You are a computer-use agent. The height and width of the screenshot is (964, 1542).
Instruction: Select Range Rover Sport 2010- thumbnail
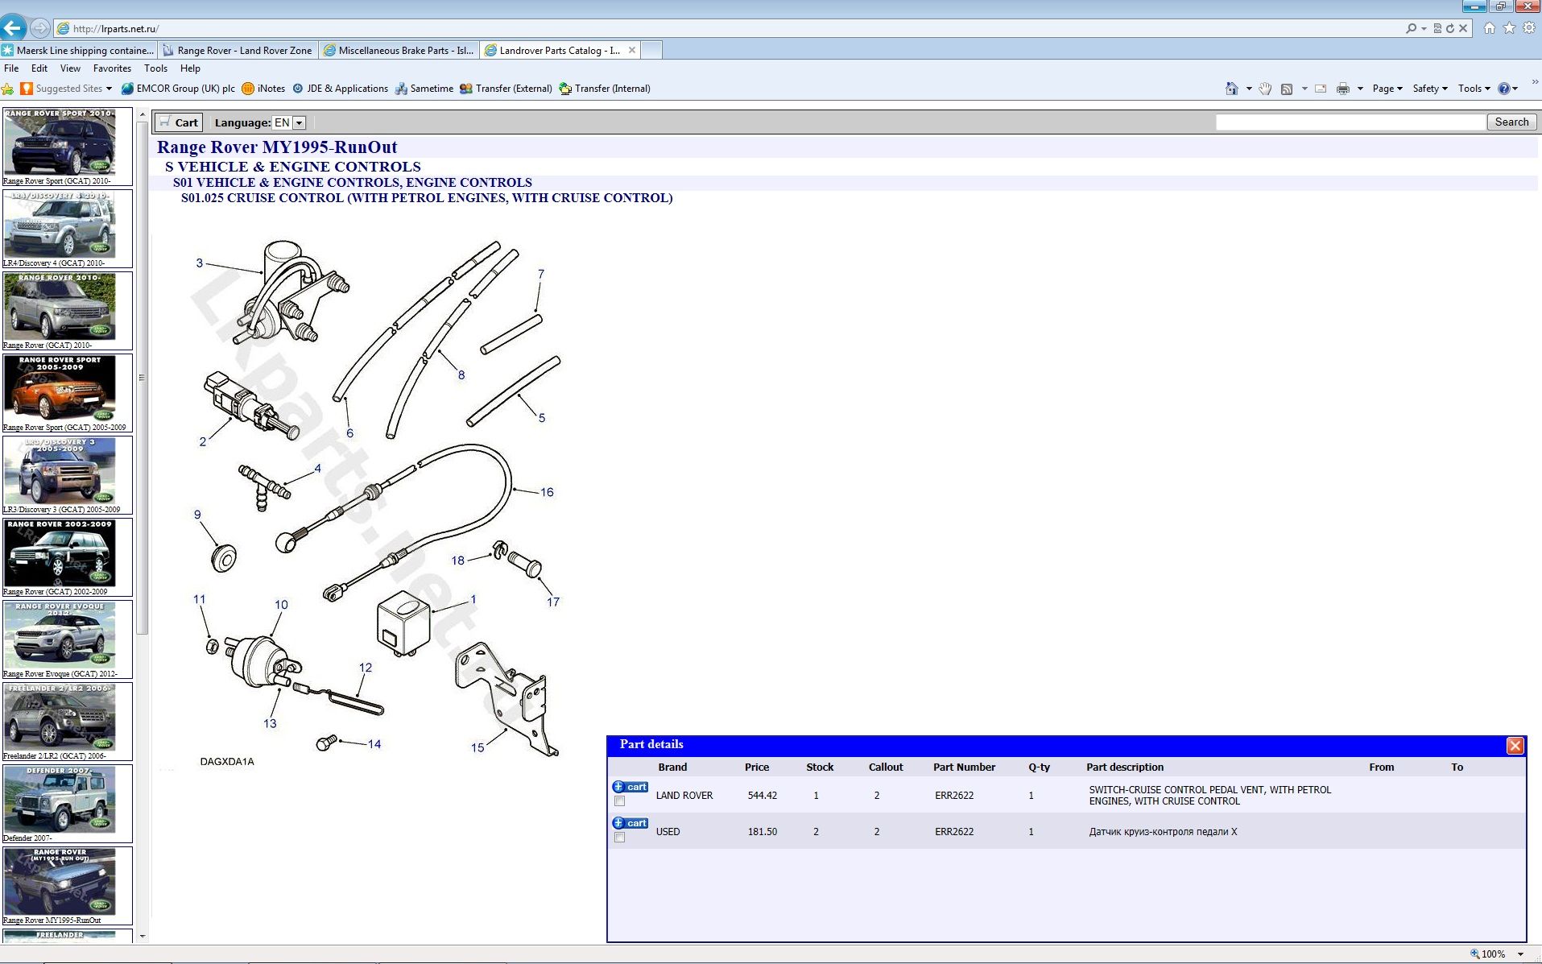pos(67,147)
